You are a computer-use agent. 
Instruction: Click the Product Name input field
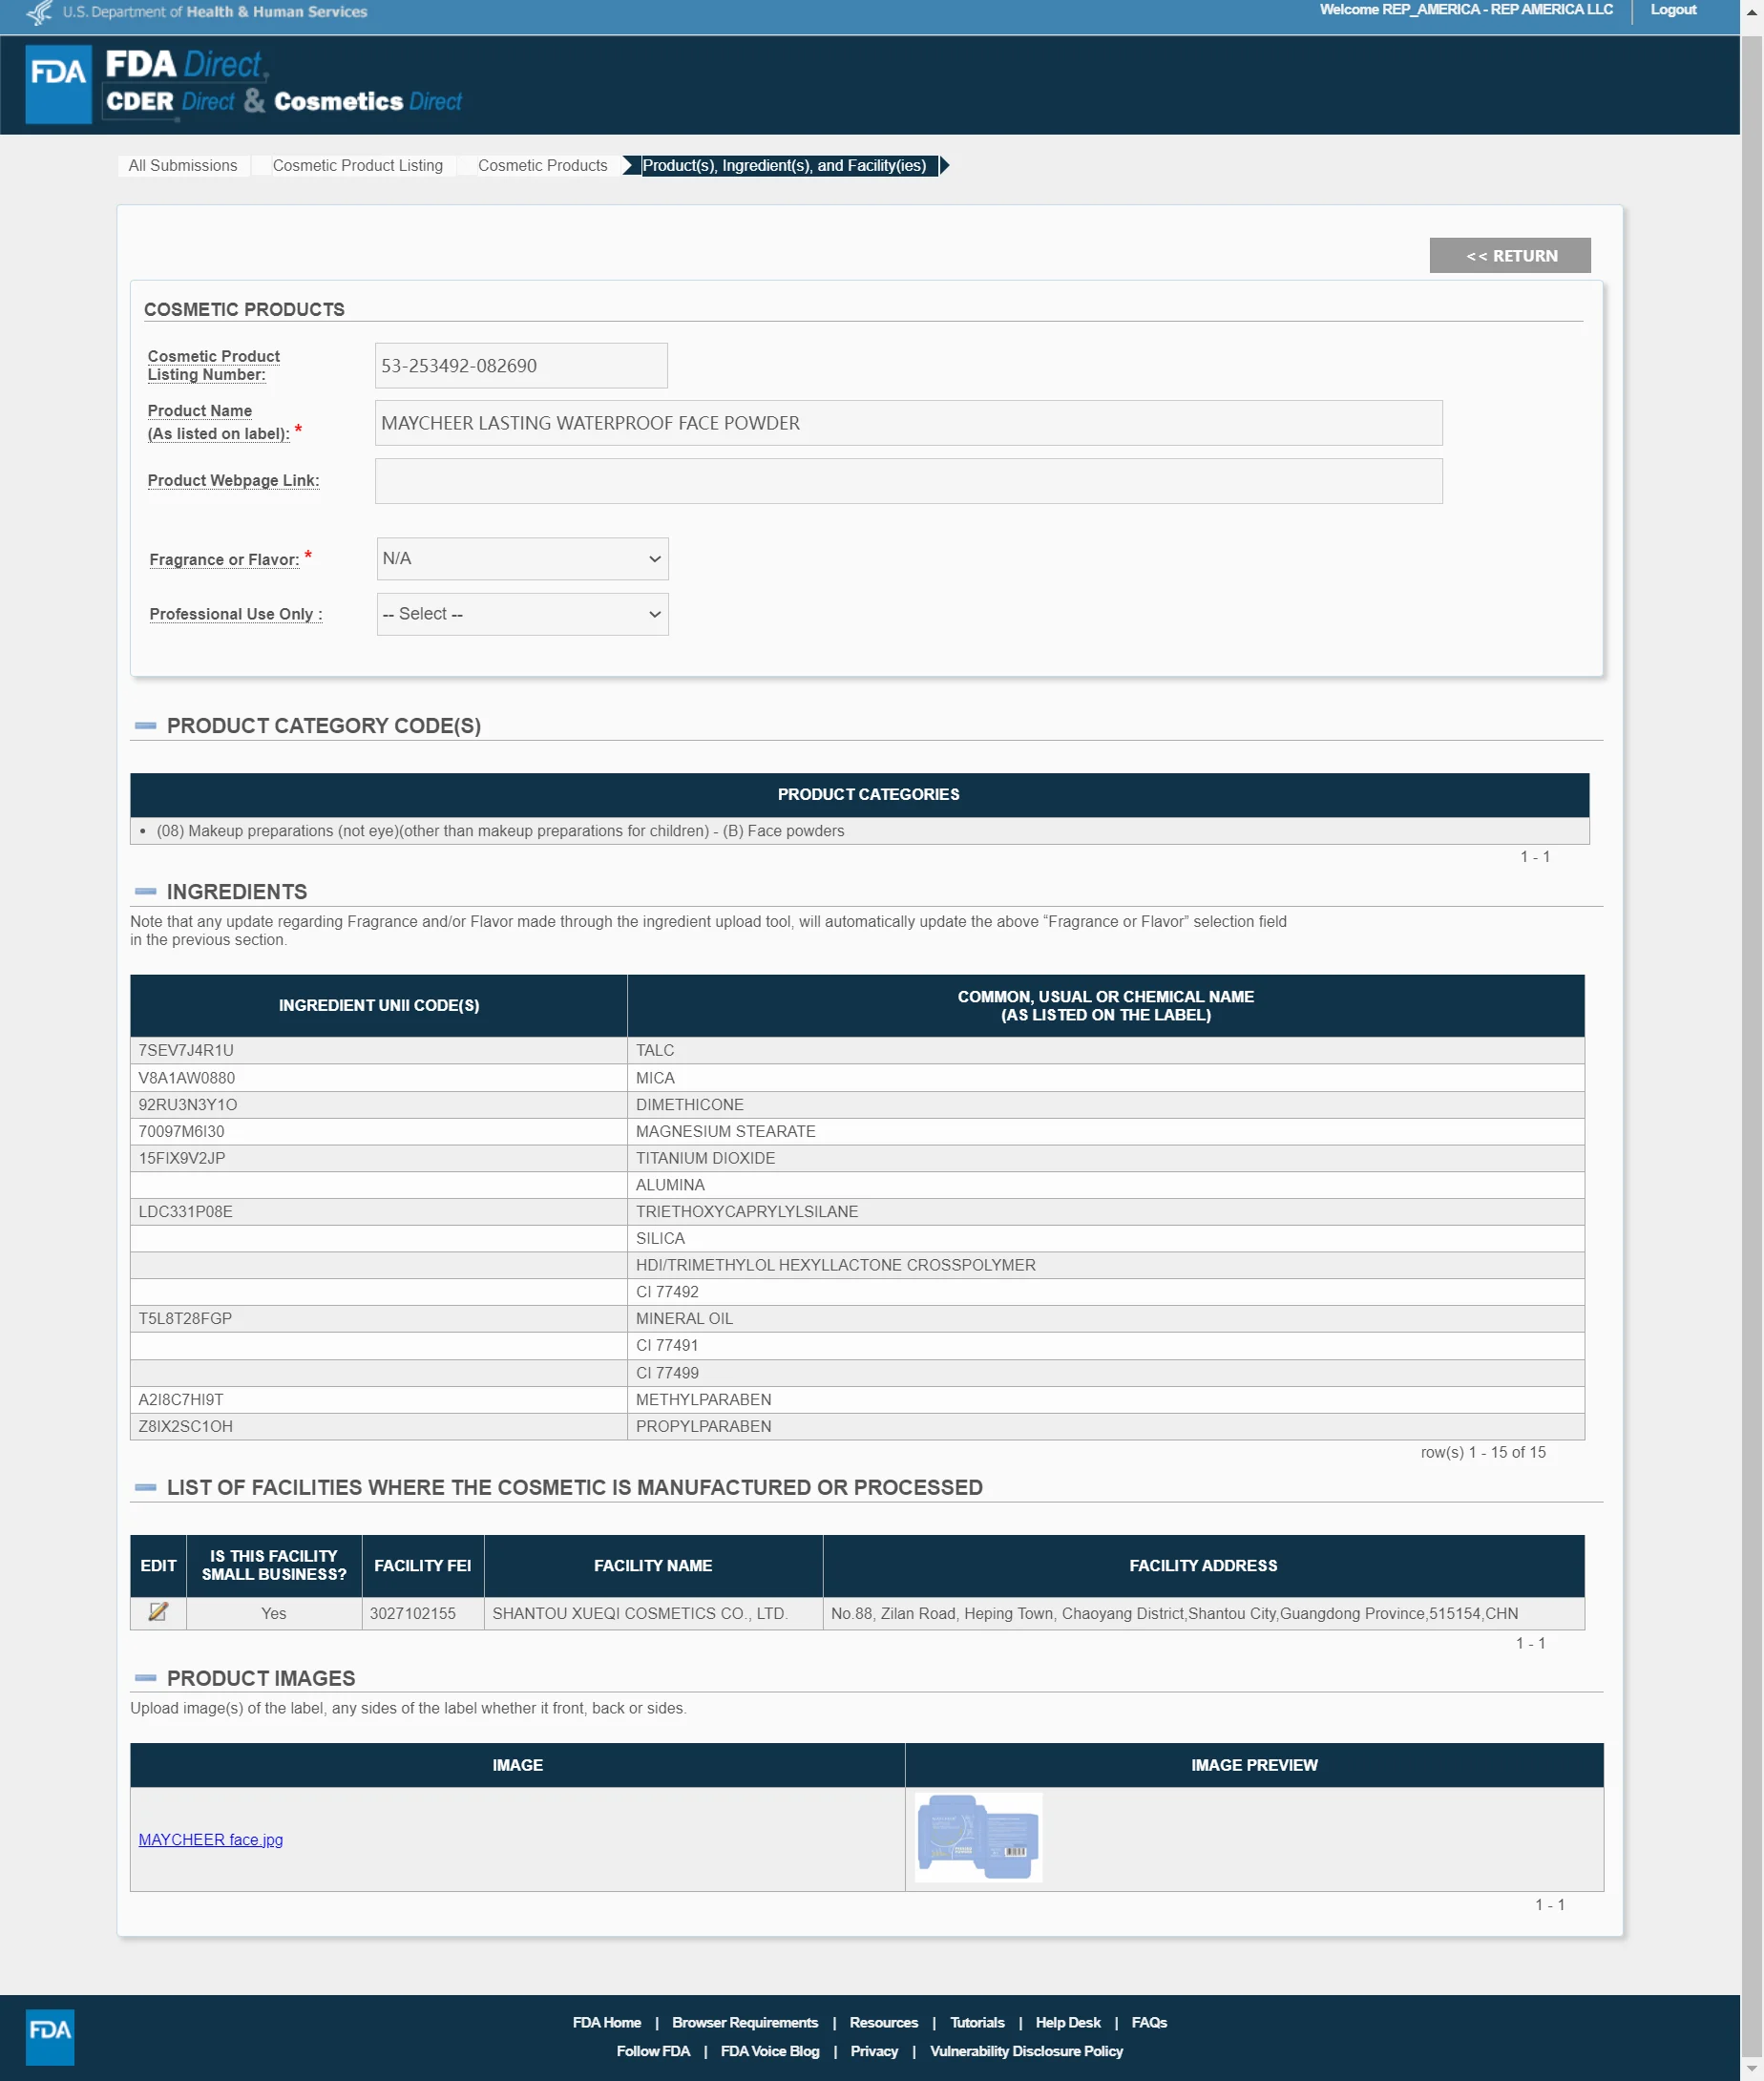(x=908, y=423)
